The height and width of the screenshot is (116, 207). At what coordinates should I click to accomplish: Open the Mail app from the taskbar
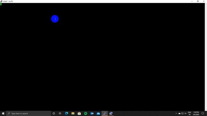pyautogui.click(x=98, y=113)
